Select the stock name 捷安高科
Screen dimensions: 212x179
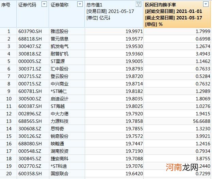pos(60,159)
